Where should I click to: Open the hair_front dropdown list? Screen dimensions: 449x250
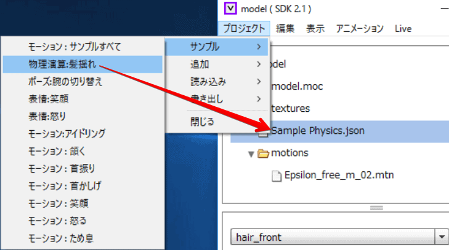click(x=442, y=236)
